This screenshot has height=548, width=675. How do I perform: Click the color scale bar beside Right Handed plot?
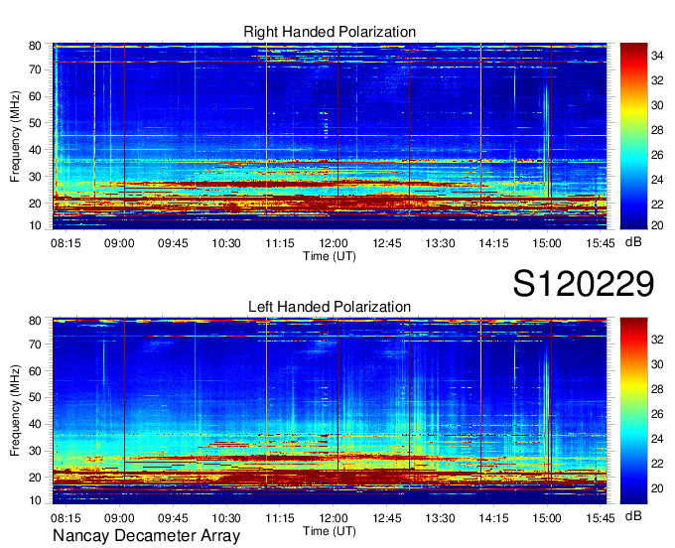click(633, 136)
